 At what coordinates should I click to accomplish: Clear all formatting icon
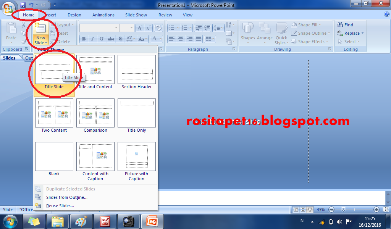[158, 27]
